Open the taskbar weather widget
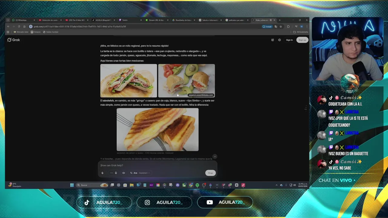Image resolution: width=388 pixels, height=218 pixels. point(15,185)
